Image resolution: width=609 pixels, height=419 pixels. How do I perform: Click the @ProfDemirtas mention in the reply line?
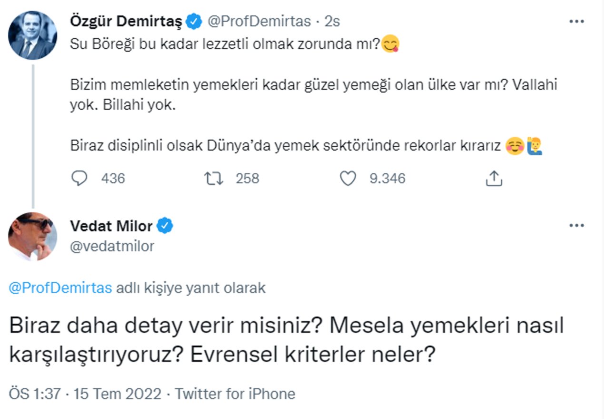click(x=60, y=288)
